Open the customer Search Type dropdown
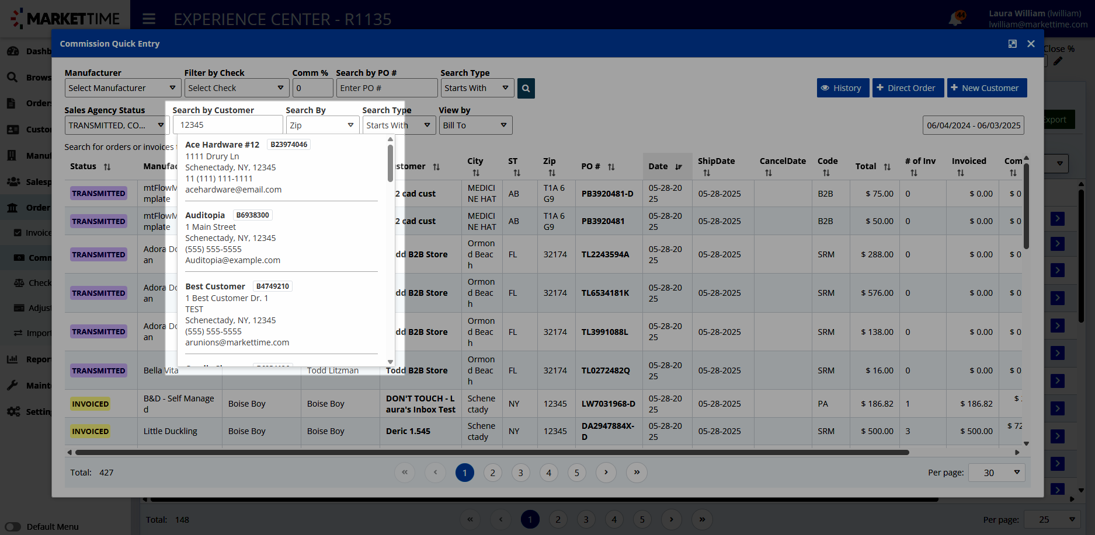The width and height of the screenshot is (1095, 535). coord(399,125)
